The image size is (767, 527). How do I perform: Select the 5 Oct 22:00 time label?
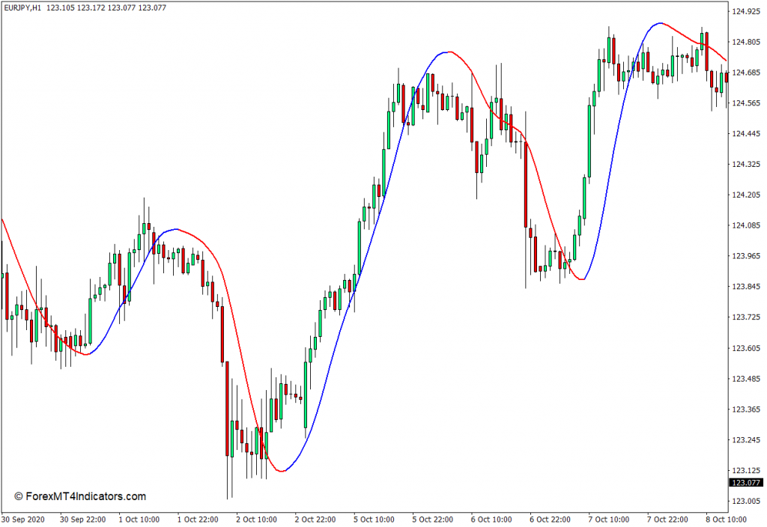click(x=432, y=520)
